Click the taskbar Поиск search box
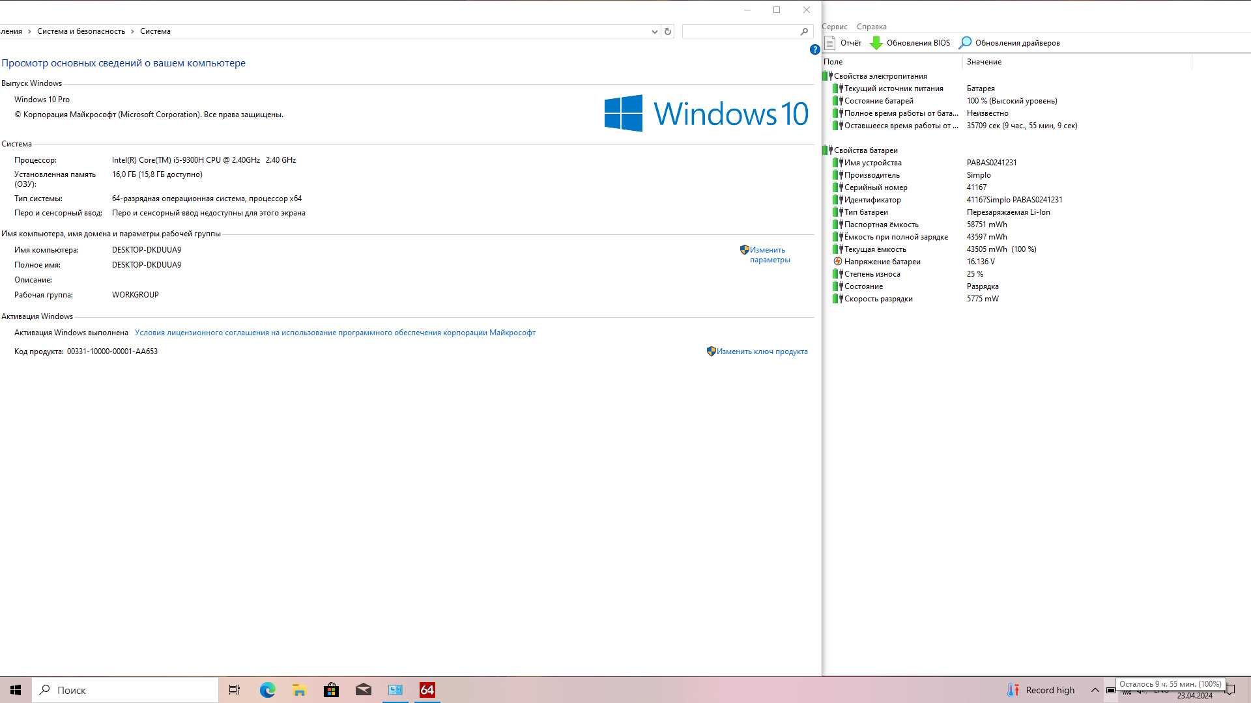1251x703 pixels. 125,690
